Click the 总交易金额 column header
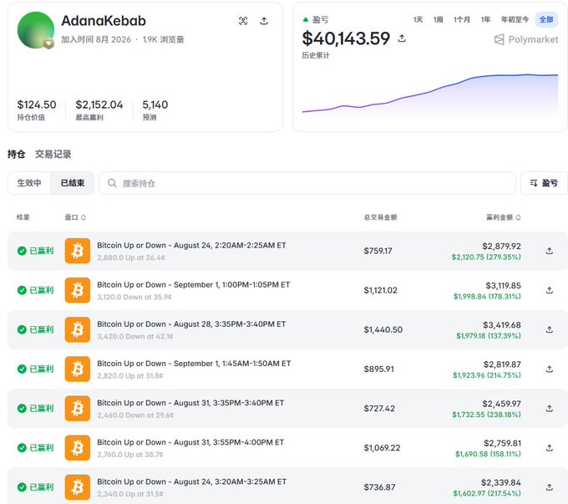Image resolution: width=568 pixels, height=504 pixels. [x=380, y=217]
